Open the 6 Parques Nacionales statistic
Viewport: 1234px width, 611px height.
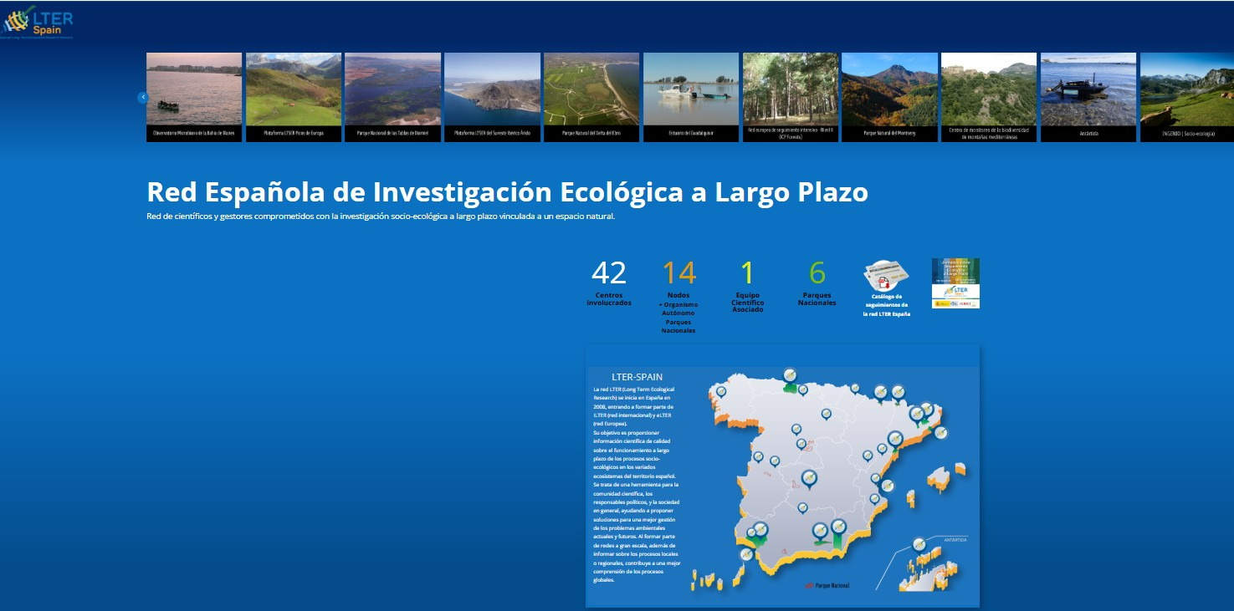click(x=817, y=283)
